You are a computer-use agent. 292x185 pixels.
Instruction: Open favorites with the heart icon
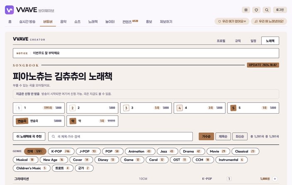(x=256, y=10)
